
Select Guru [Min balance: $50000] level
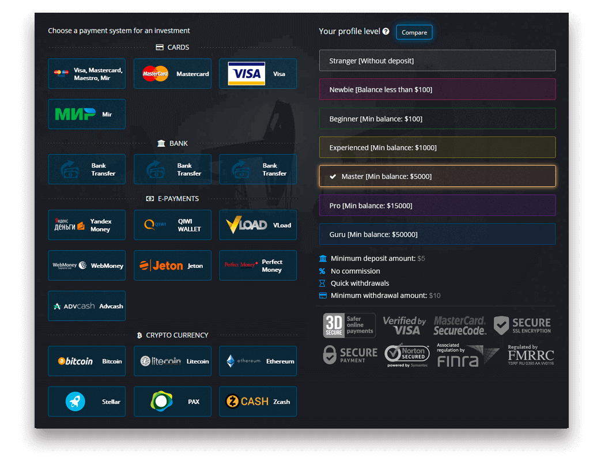437,234
